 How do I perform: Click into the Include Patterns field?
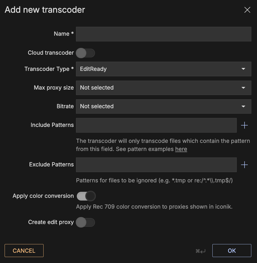click(x=156, y=125)
